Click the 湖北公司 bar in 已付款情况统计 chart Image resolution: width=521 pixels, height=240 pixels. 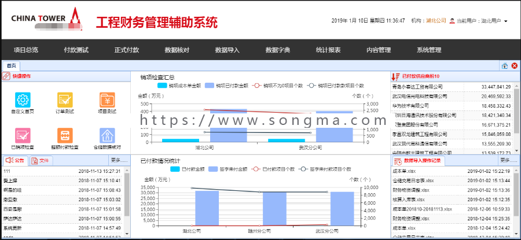pyautogui.click(x=207, y=208)
